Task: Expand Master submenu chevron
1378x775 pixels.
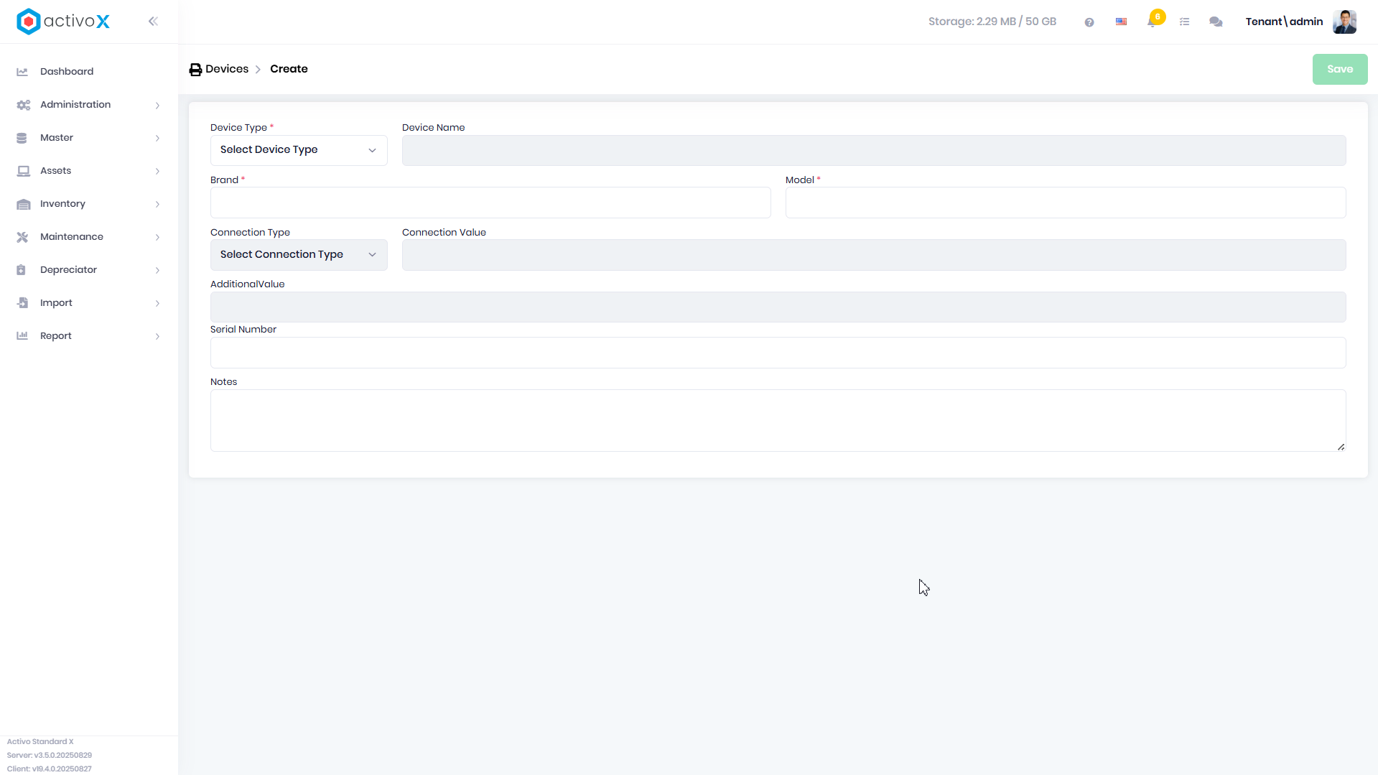Action: click(157, 139)
